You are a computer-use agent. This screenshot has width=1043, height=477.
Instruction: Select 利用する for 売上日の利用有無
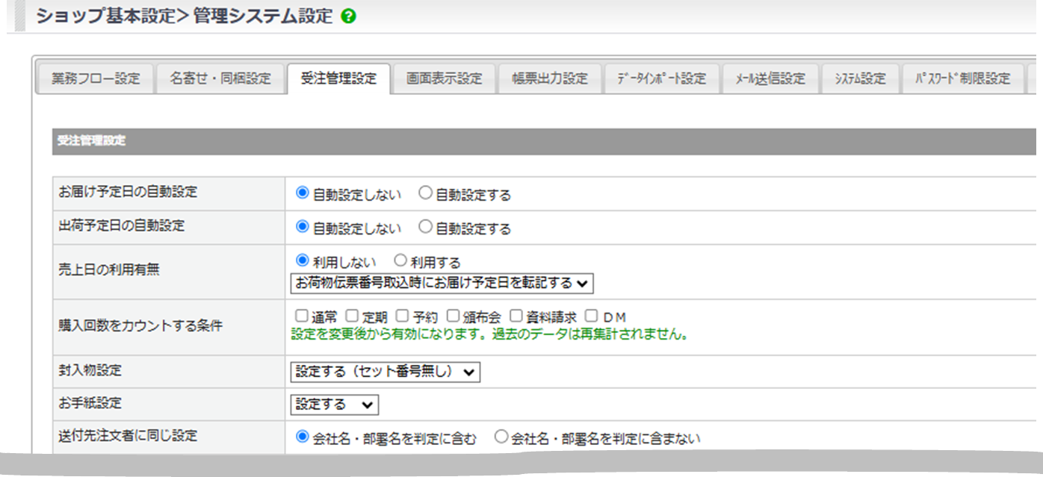(x=400, y=261)
